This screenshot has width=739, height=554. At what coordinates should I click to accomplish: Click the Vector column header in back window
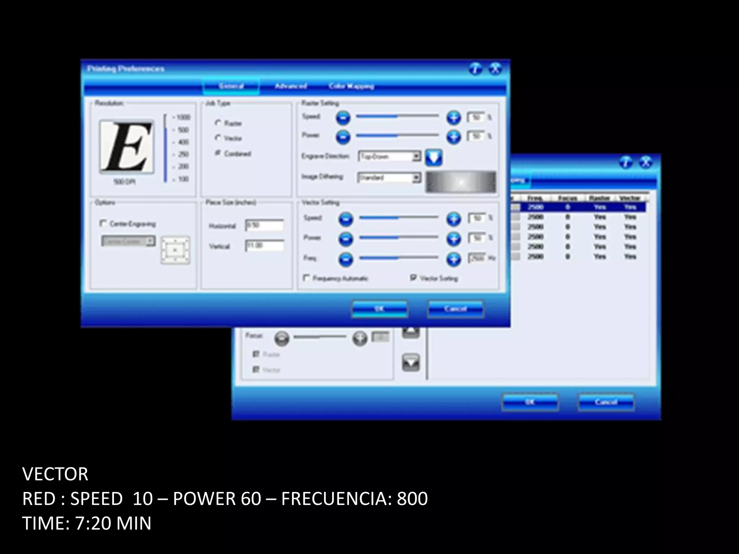click(630, 198)
